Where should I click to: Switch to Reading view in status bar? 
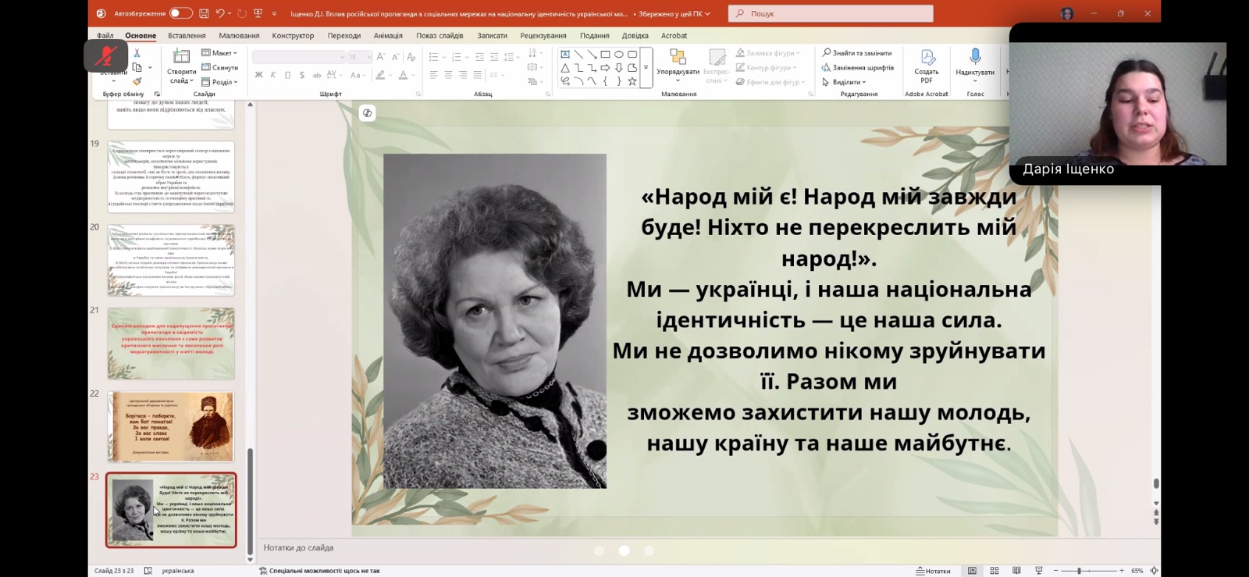1016,571
